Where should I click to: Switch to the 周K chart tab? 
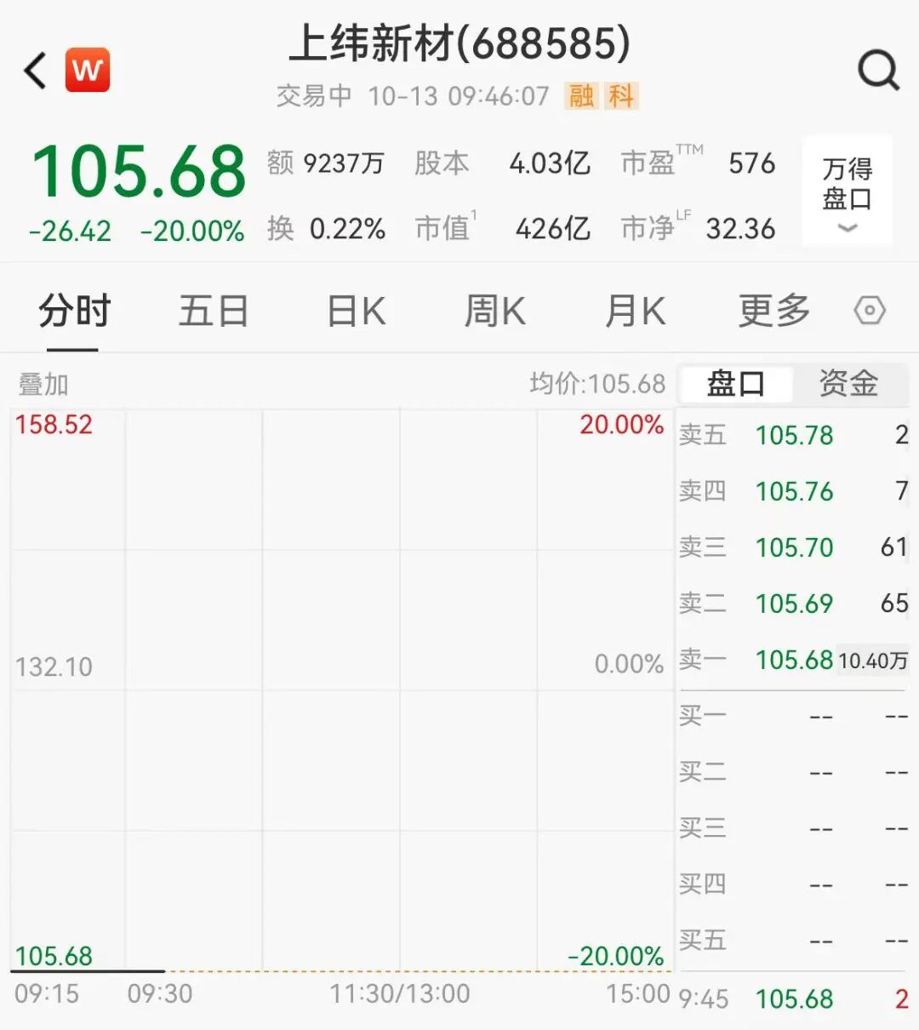point(494,311)
